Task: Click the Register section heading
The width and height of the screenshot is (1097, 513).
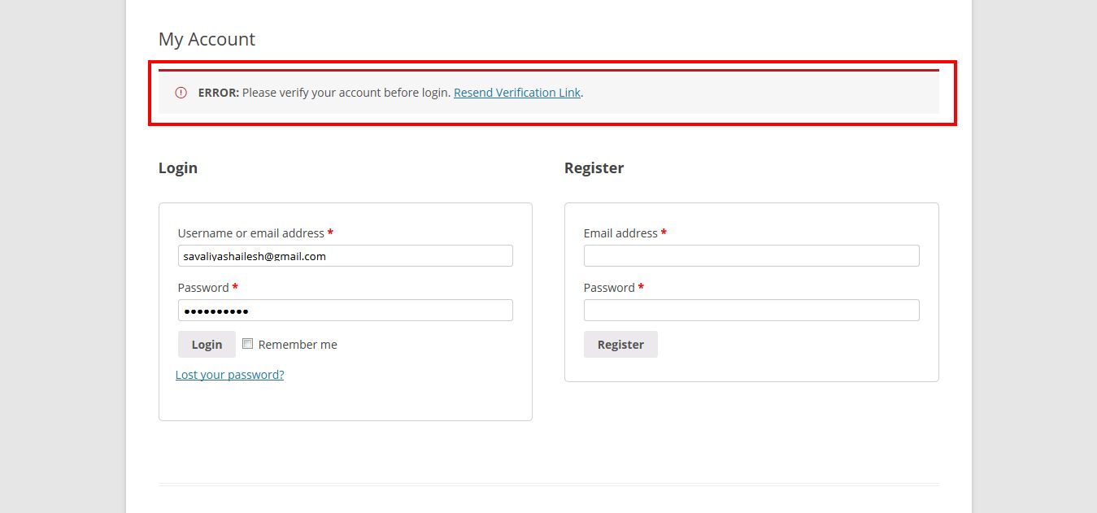Action: click(594, 168)
